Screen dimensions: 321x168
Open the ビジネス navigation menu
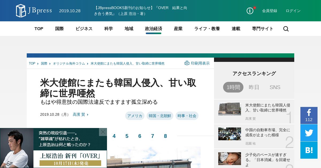[x=84, y=29]
